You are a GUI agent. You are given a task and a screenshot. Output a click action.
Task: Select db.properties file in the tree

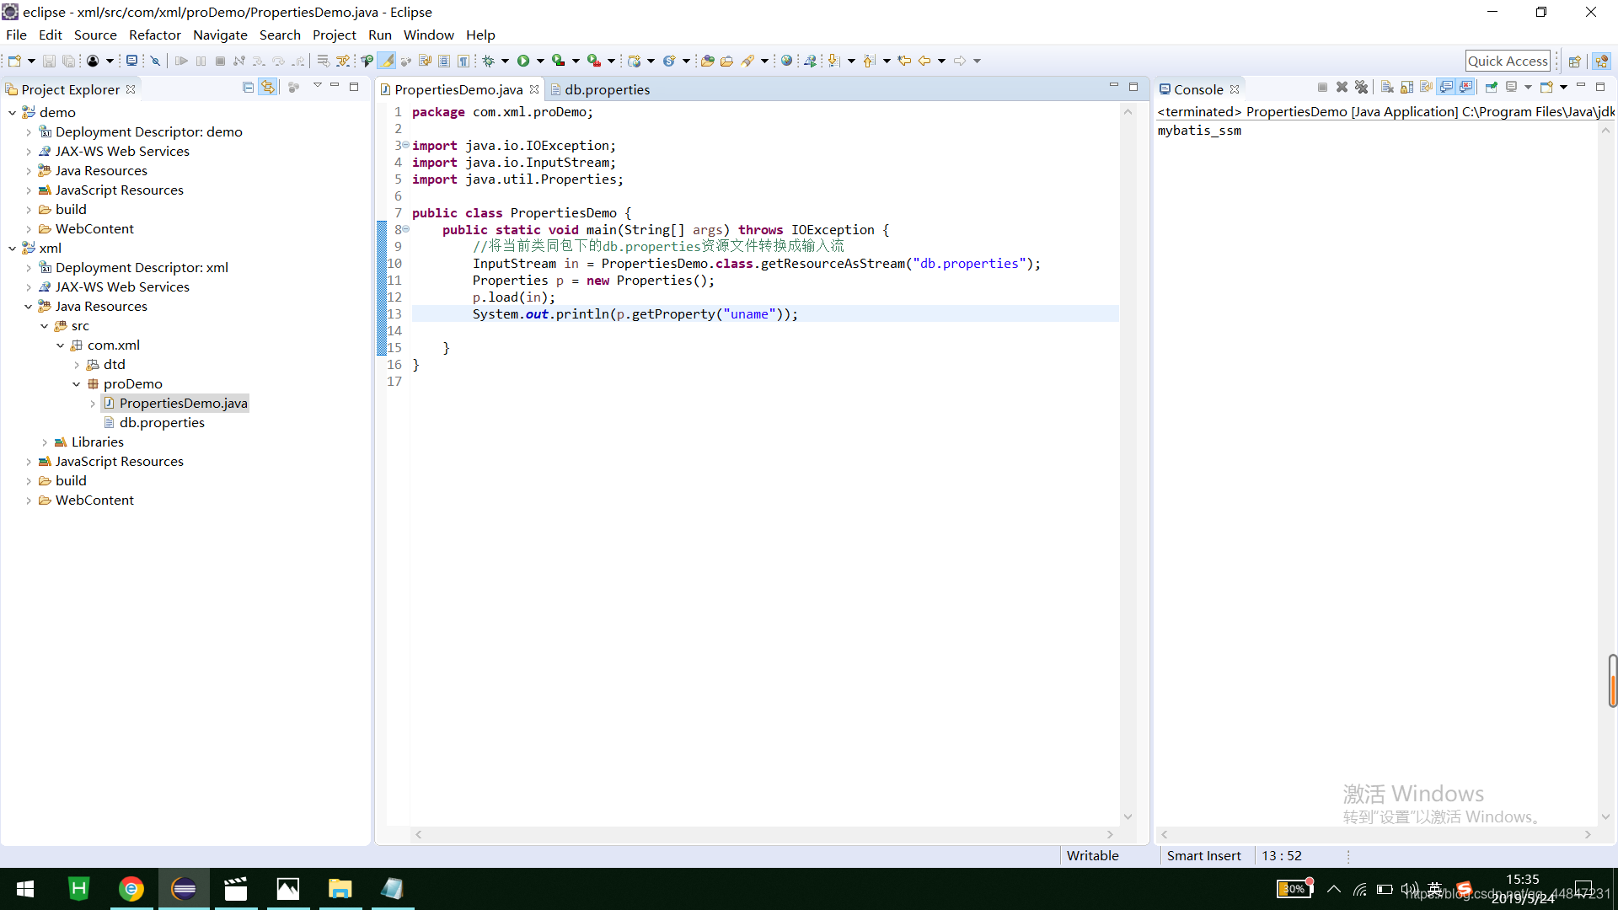tap(161, 423)
